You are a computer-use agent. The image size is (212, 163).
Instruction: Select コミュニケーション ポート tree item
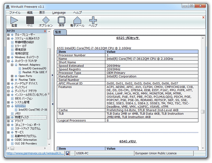28,125
